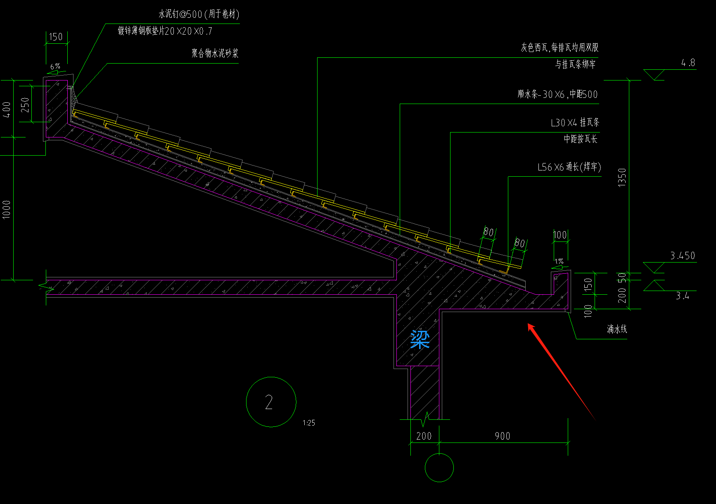
Task: Click the 1:25 scale text
Action: pyautogui.click(x=309, y=423)
